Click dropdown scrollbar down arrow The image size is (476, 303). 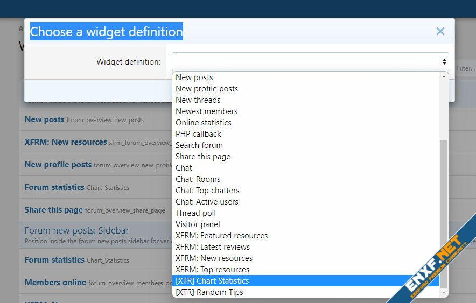coord(444,293)
